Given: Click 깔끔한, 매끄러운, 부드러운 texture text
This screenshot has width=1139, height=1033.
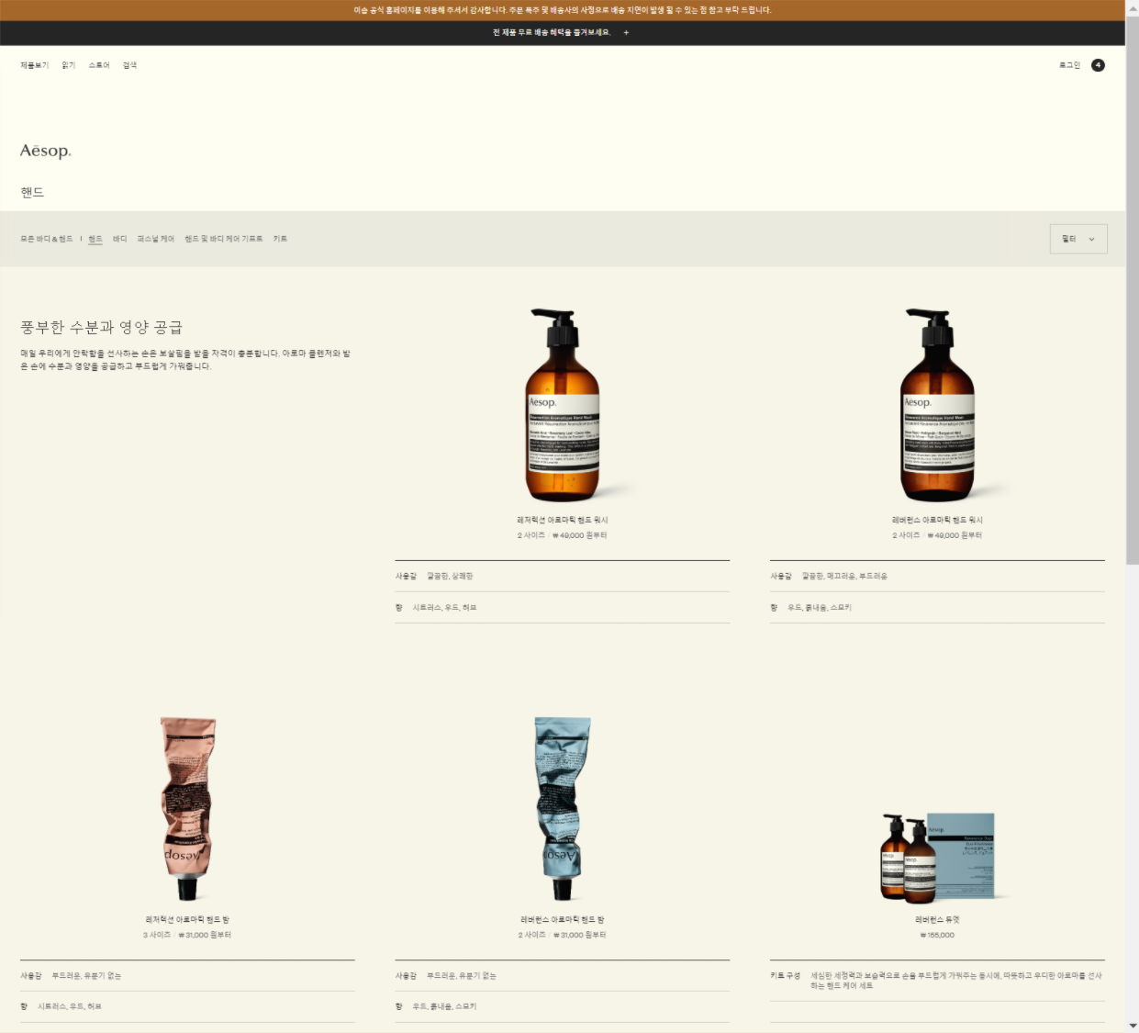Looking at the screenshot, I should tap(844, 576).
